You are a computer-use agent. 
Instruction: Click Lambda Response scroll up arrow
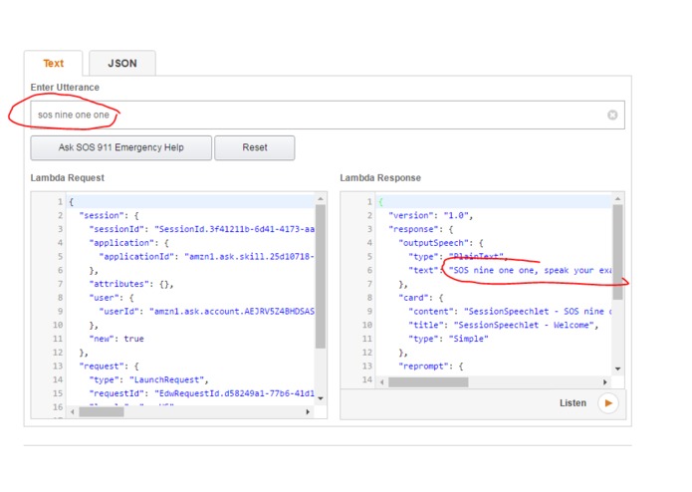pyautogui.click(x=618, y=199)
